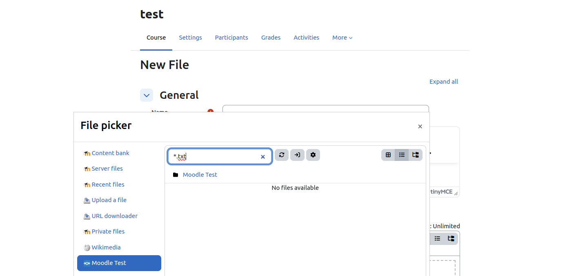Open the Settings tab
576x276 pixels.
(x=190, y=38)
